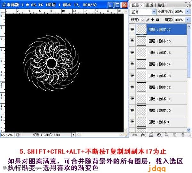Hide layer 图层 1 副本 14
Image resolution: width=192 pixels, height=173 pixels.
132,64
